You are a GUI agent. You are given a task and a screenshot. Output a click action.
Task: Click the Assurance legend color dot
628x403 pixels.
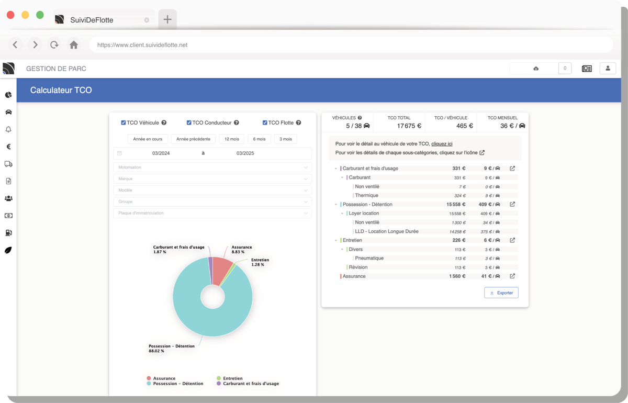tap(149, 378)
